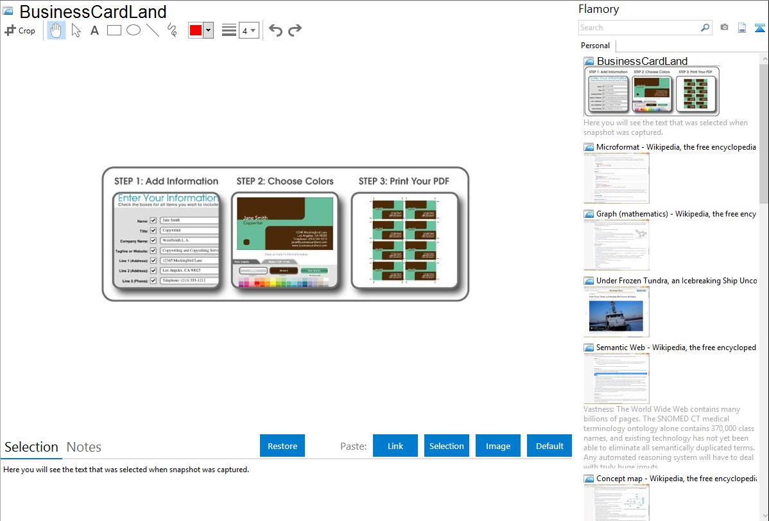Open the color picker dropdown arrow

tap(209, 30)
